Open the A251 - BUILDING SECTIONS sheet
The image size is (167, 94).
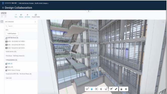click(x=16, y=45)
